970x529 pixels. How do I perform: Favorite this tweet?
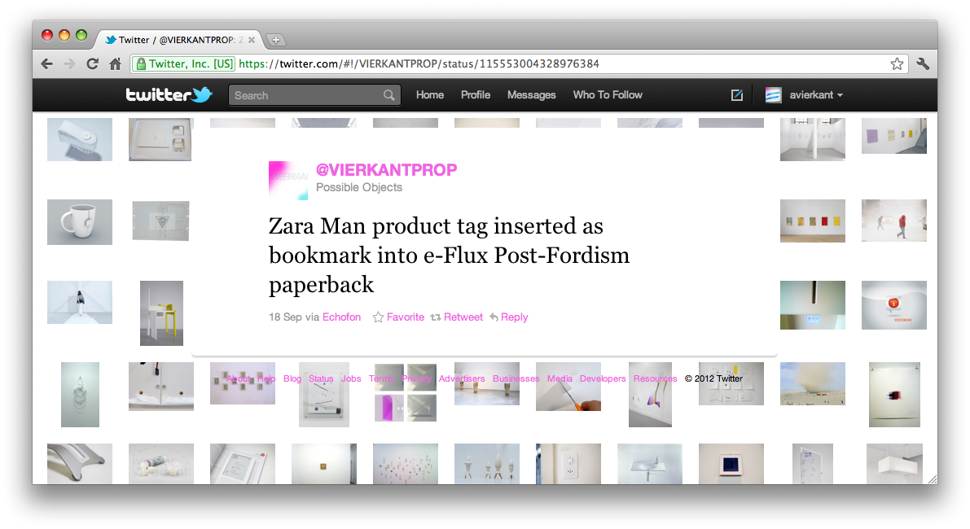(x=398, y=317)
